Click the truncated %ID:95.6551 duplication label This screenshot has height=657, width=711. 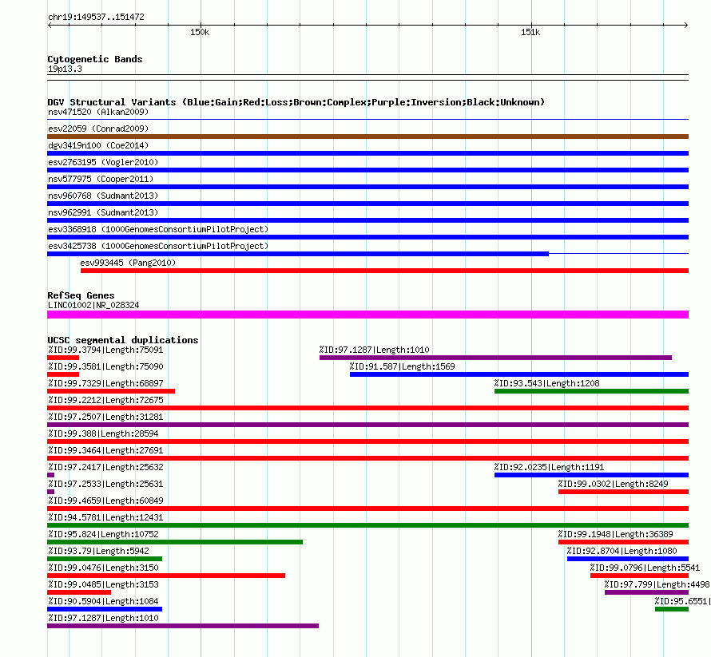coord(682,601)
